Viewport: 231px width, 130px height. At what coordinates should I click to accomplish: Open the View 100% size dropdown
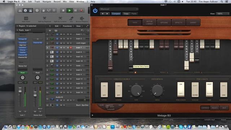pos(223,14)
